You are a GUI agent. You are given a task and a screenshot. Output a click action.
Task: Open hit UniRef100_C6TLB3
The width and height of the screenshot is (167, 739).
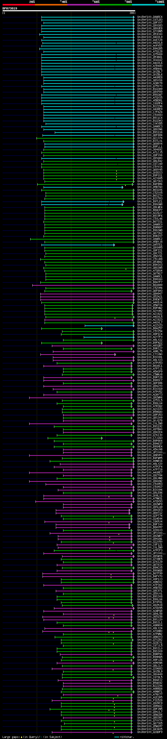[x=150, y=20]
